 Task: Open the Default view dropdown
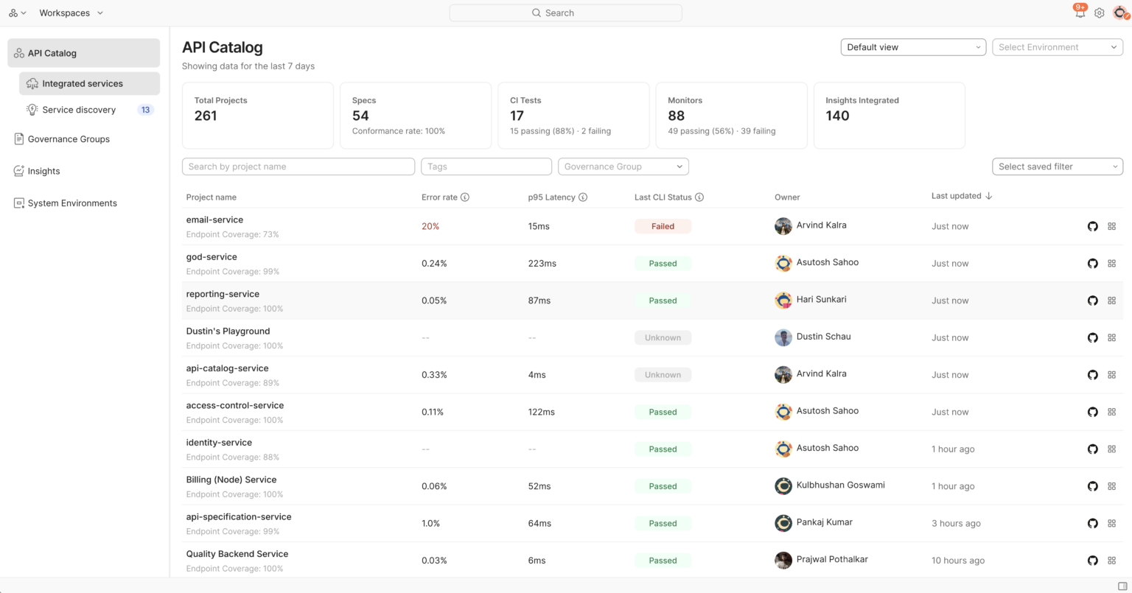[913, 47]
